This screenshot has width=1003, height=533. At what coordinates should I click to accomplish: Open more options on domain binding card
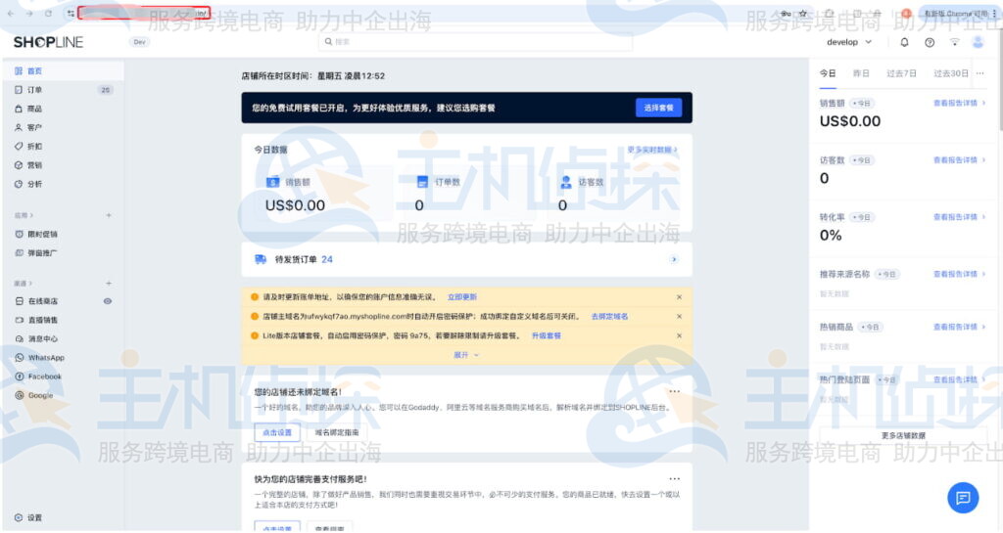point(674,392)
